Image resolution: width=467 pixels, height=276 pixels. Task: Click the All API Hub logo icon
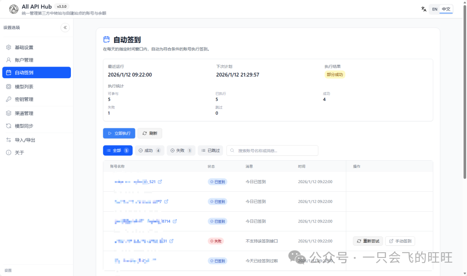click(13, 9)
